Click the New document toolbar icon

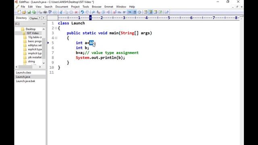coord(19,12)
